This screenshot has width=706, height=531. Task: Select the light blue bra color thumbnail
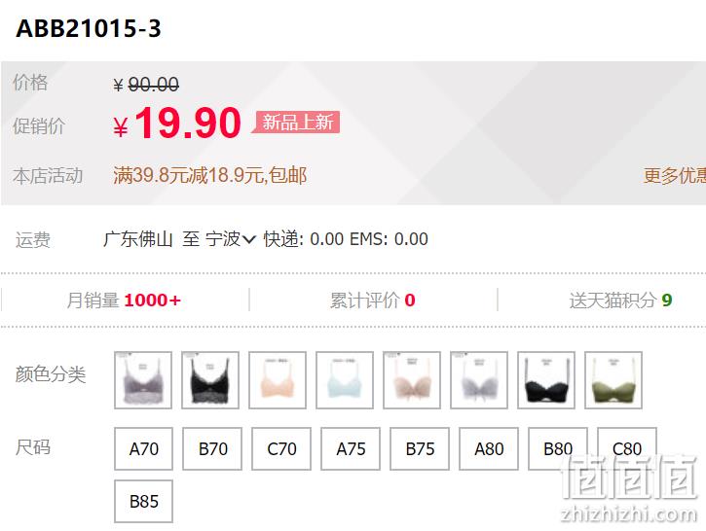(345, 380)
